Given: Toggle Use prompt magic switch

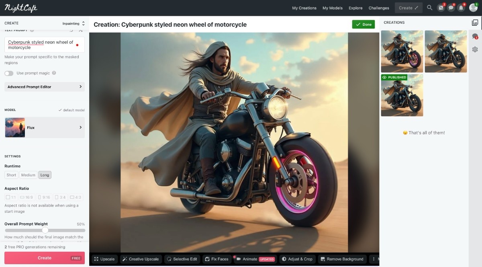Looking at the screenshot, I should click(x=9, y=73).
